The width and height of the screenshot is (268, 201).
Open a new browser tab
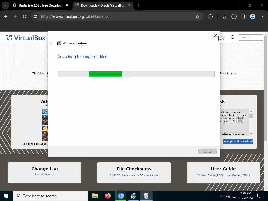point(139,5)
